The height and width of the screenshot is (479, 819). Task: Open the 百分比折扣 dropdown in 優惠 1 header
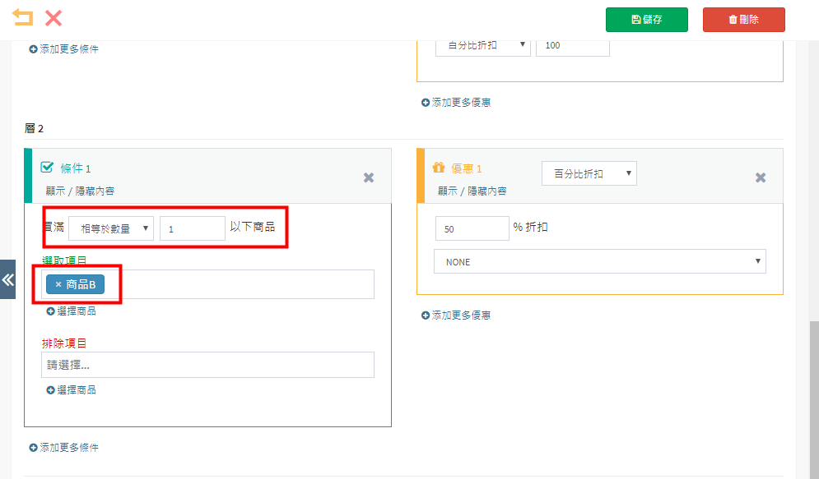pyautogui.click(x=589, y=173)
